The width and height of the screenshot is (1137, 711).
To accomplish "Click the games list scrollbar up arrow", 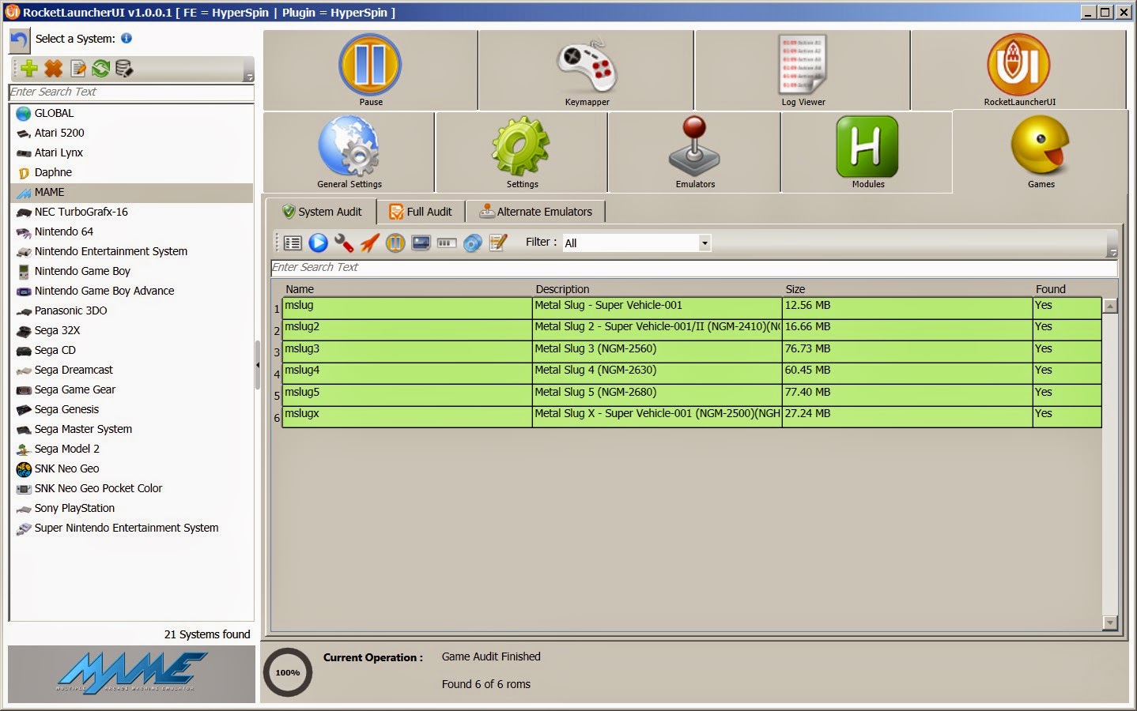I will tap(1110, 306).
